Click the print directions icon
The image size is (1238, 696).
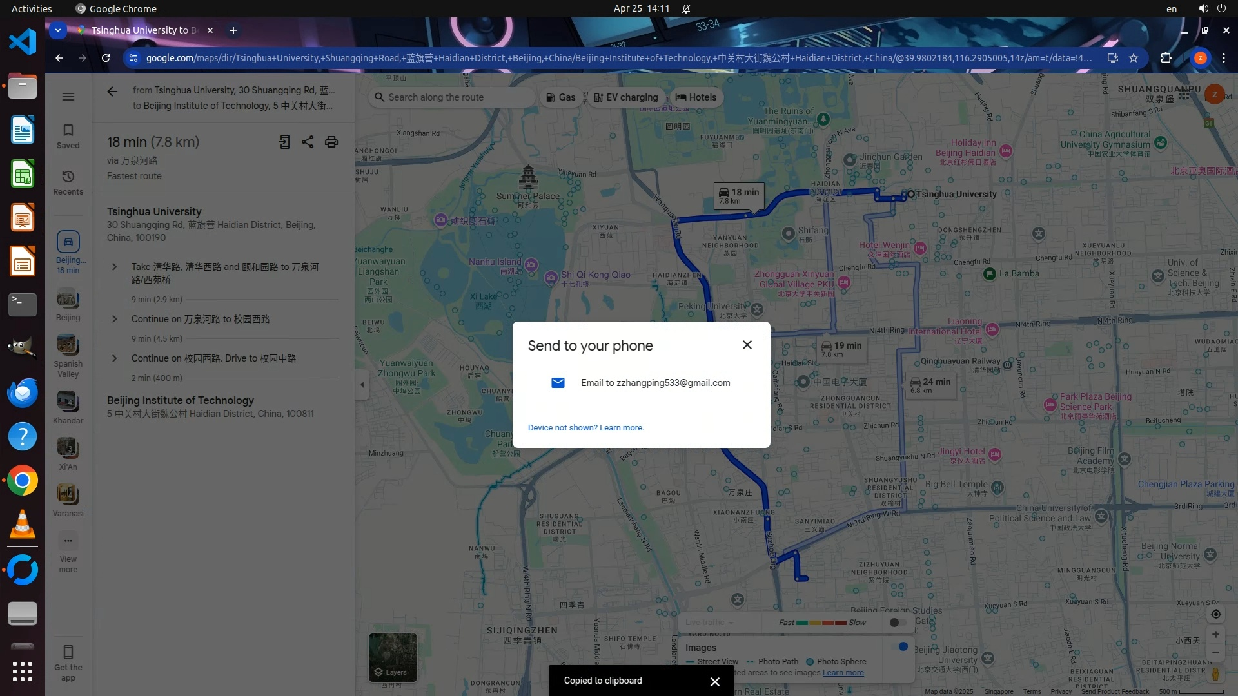331,142
